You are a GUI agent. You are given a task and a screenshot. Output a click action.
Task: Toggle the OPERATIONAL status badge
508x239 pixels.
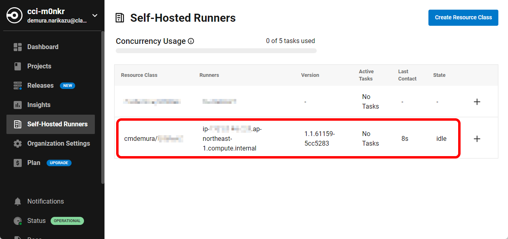pyautogui.click(x=67, y=220)
